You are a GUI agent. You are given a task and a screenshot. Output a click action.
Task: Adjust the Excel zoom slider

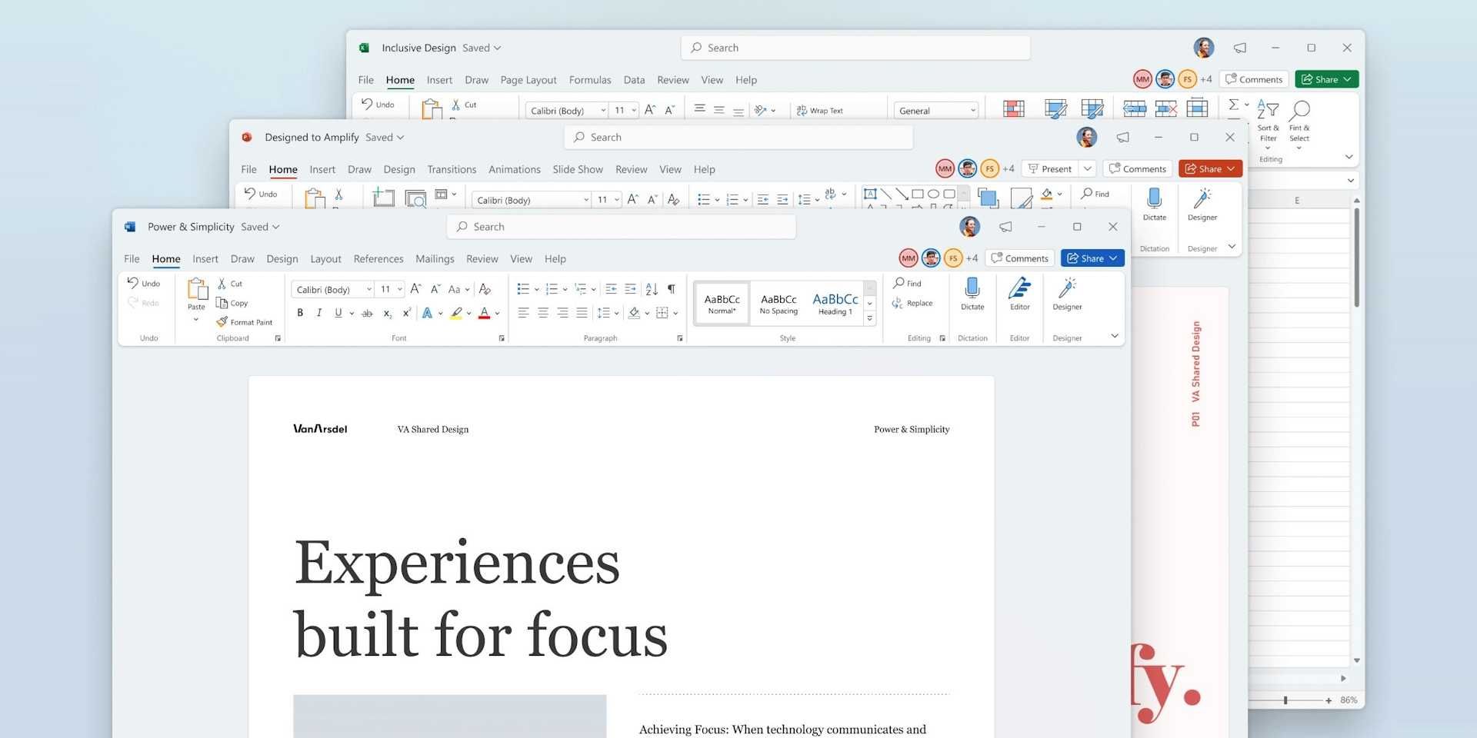coord(1286,700)
